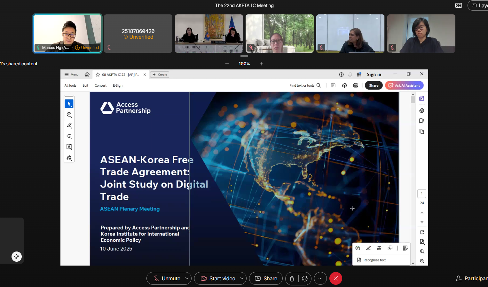Share content using the meeting Share button
The width and height of the screenshot is (488, 287).
(x=266, y=278)
